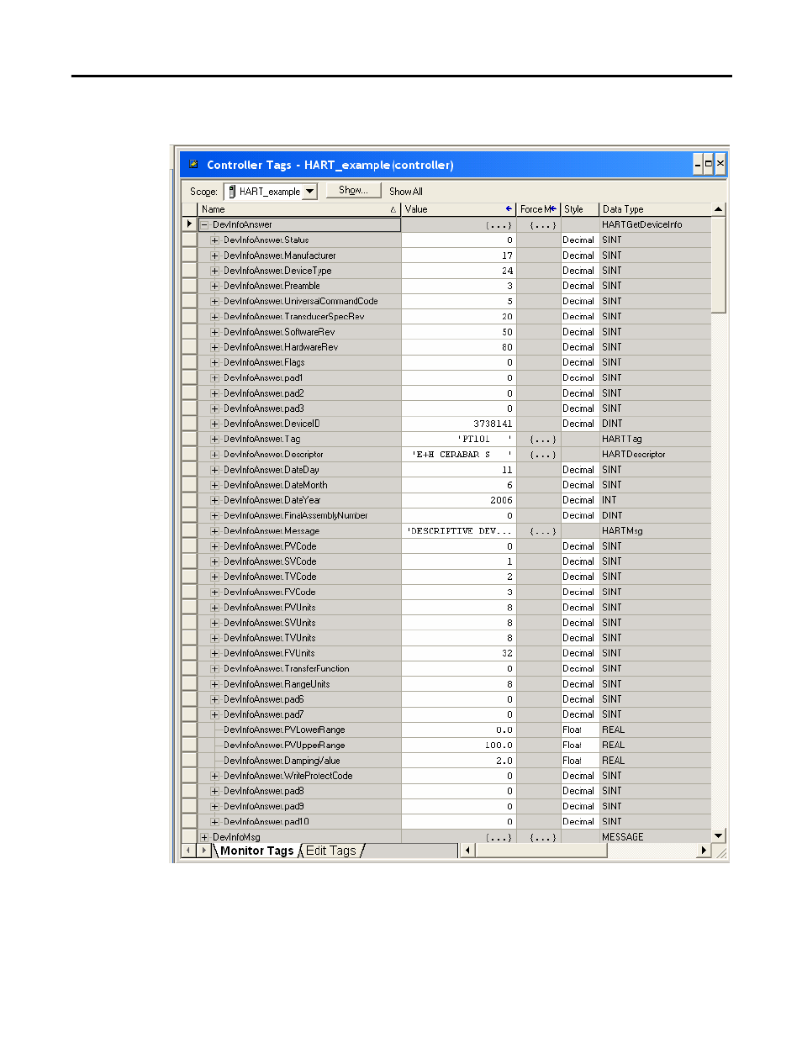Select the DevInfoAnswer.TransferFunction row name
This screenshot has width=802, height=1038.
click(286, 669)
